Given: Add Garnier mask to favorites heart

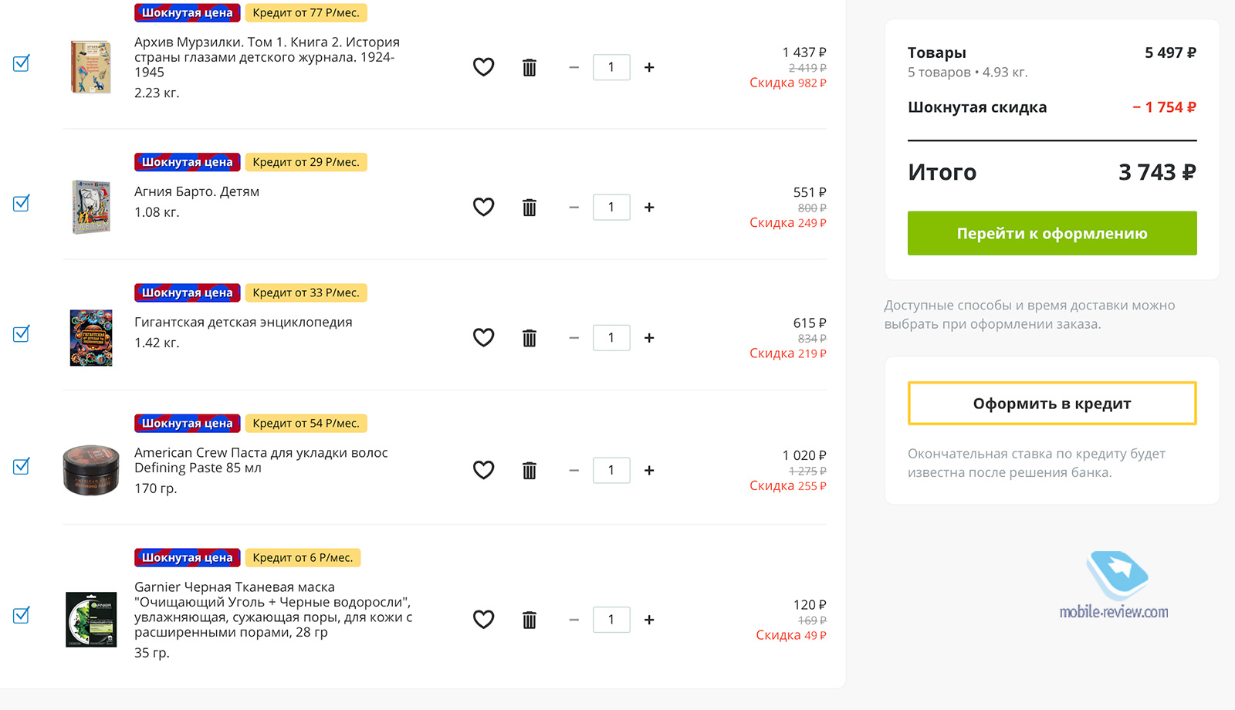Looking at the screenshot, I should tap(483, 619).
